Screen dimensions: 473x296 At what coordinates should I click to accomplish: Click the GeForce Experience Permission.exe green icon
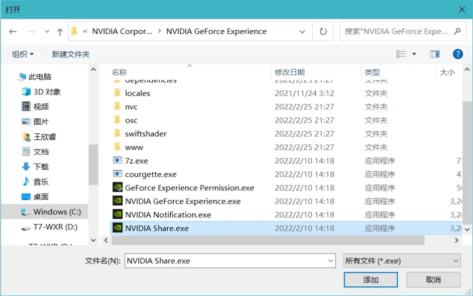click(x=117, y=188)
